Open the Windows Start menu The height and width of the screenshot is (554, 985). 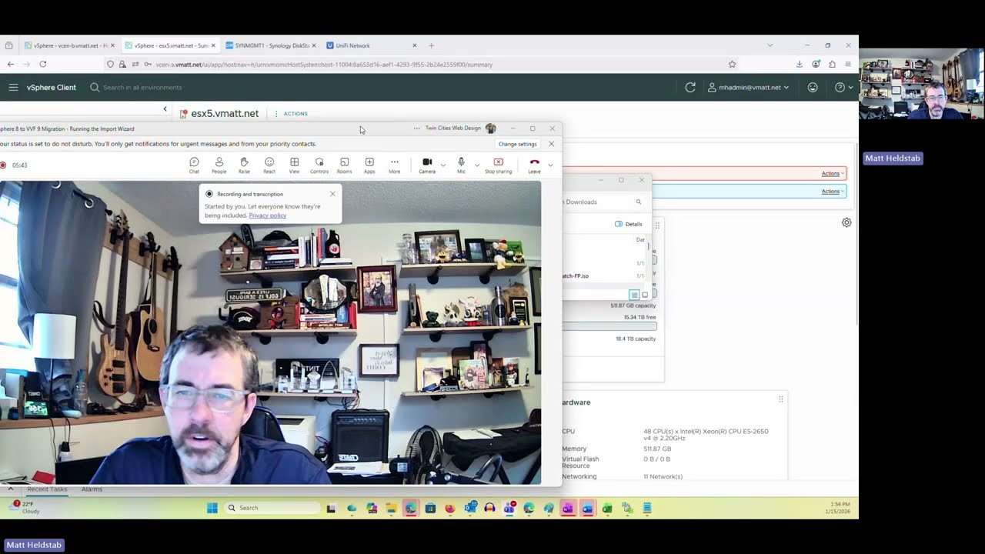pyautogui.click(x=212, y=508)
